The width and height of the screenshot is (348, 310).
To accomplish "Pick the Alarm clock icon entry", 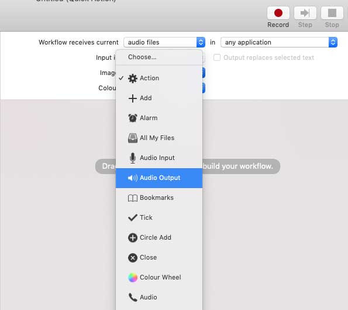I will pyautogui.click(x=159, y=118).
